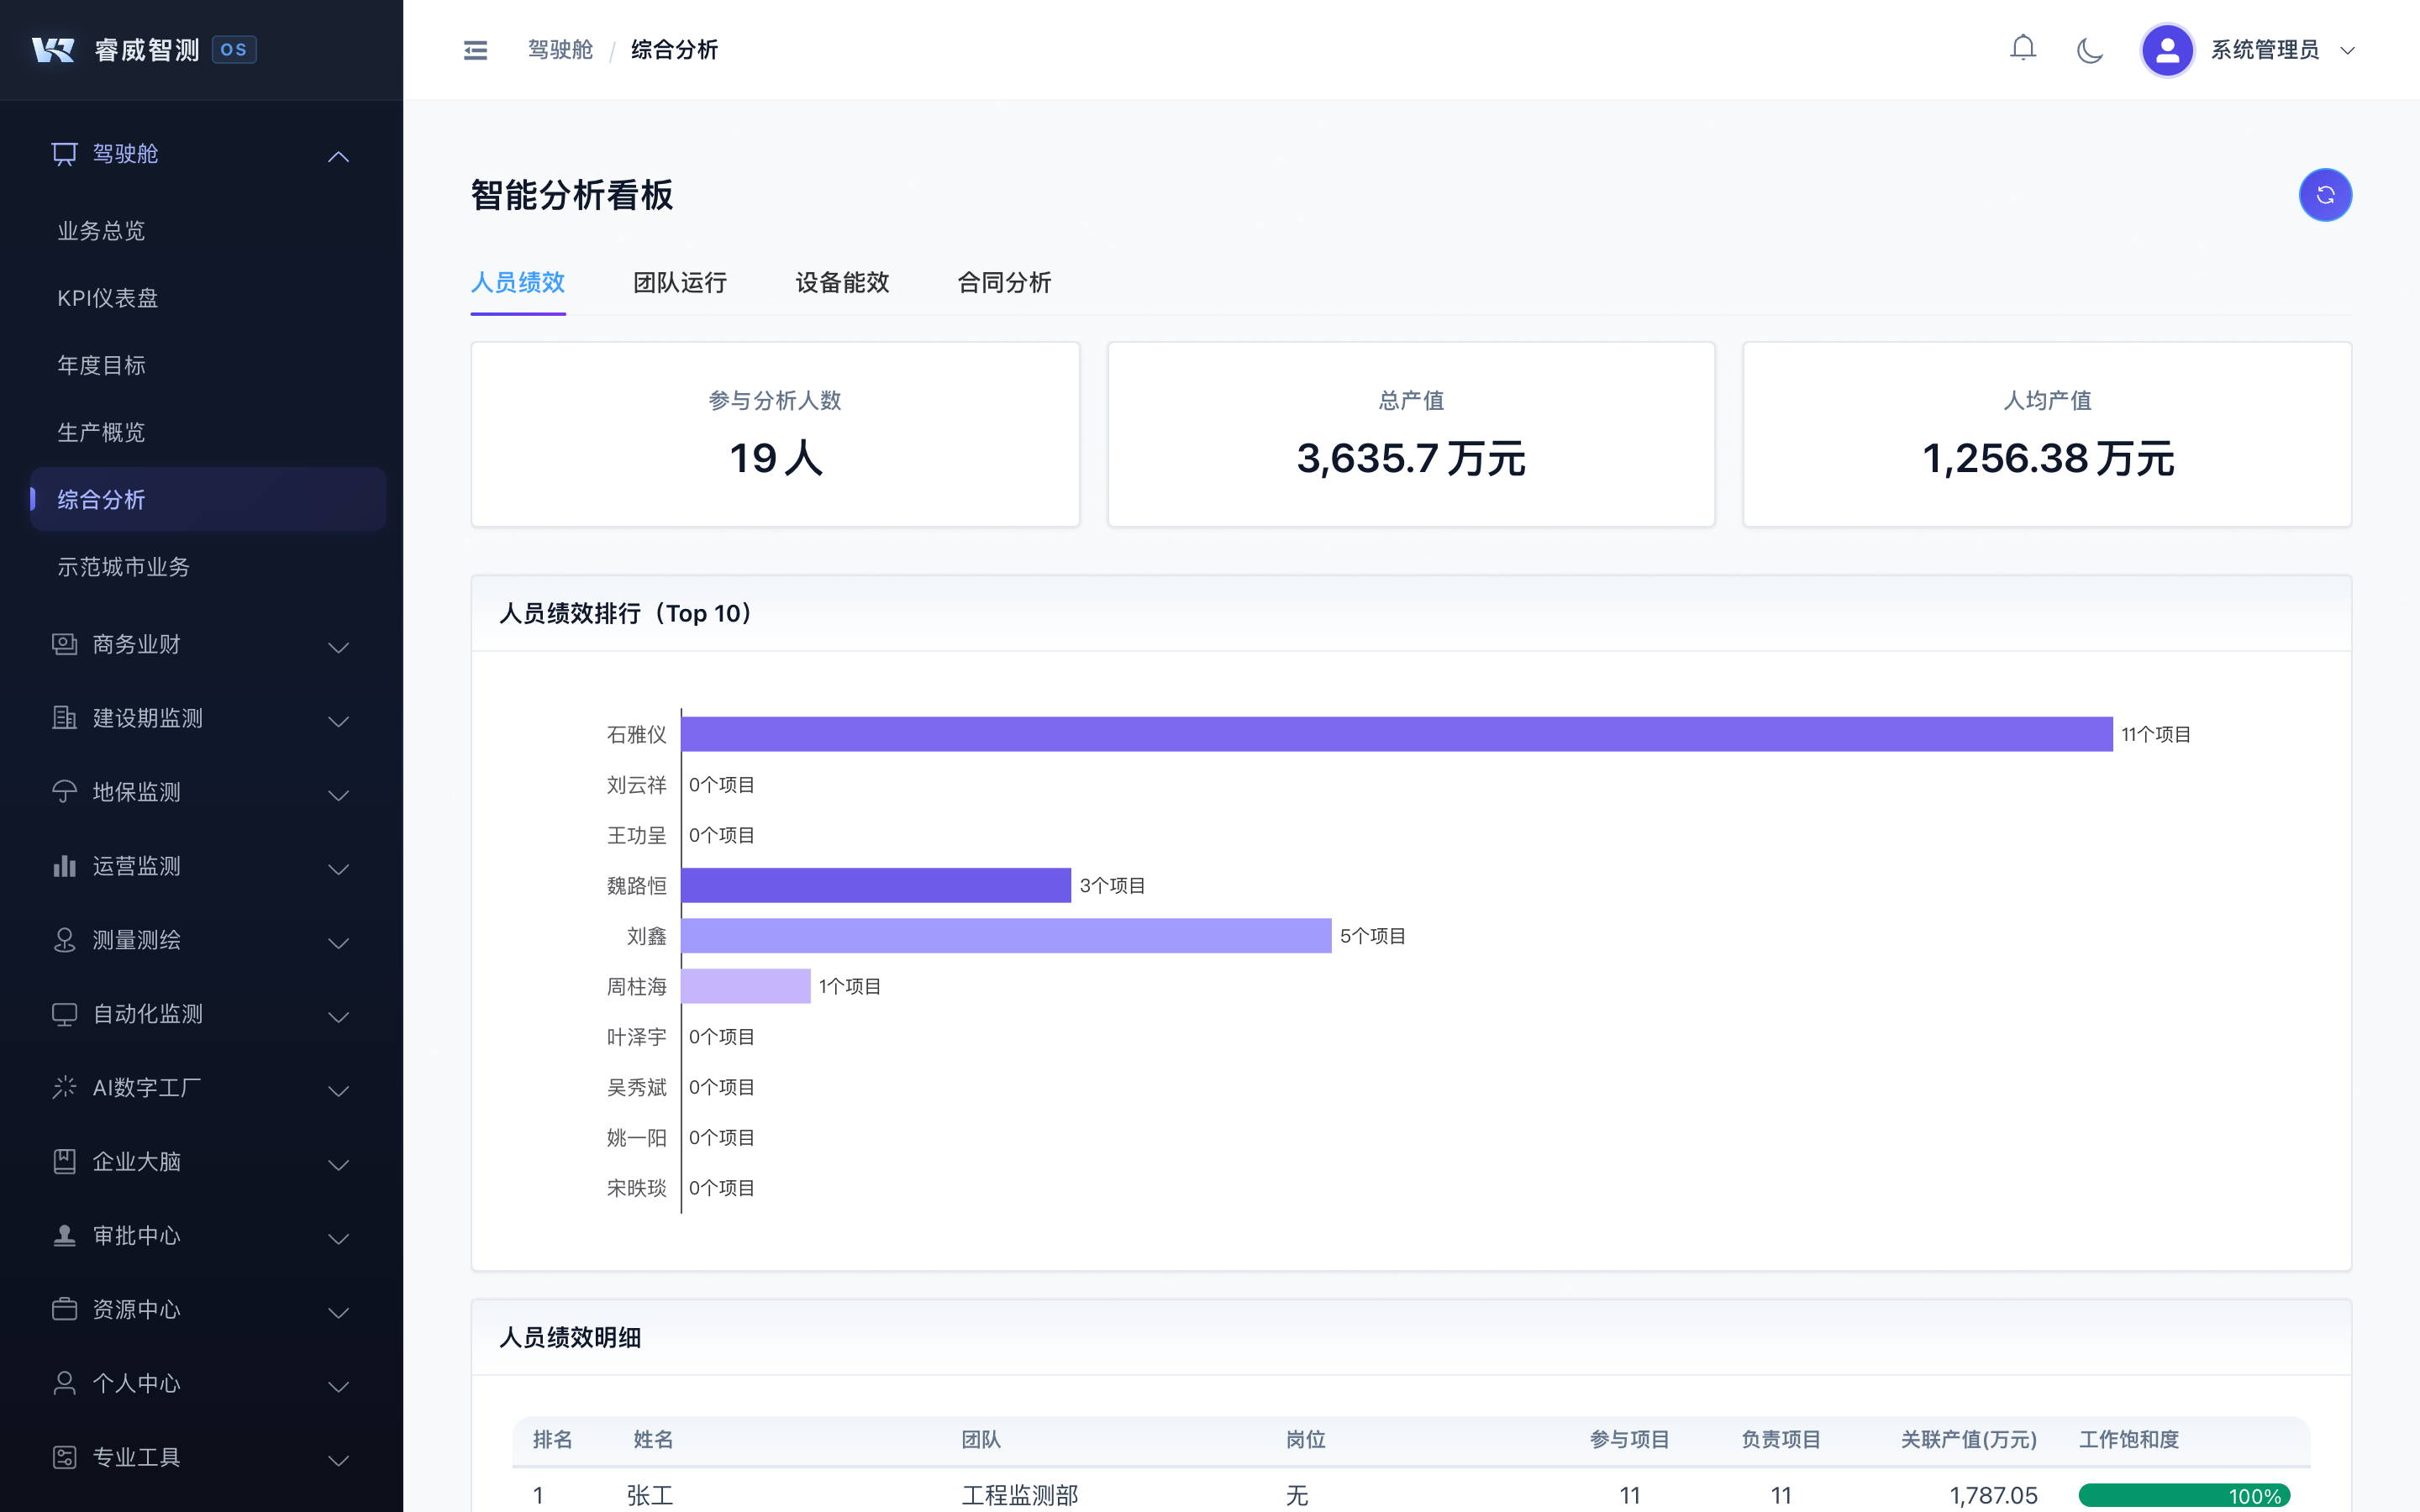Viewport: 2420px width, 1512px height.
Task: Click the notification bell icon
Action: coord(2022,47)
